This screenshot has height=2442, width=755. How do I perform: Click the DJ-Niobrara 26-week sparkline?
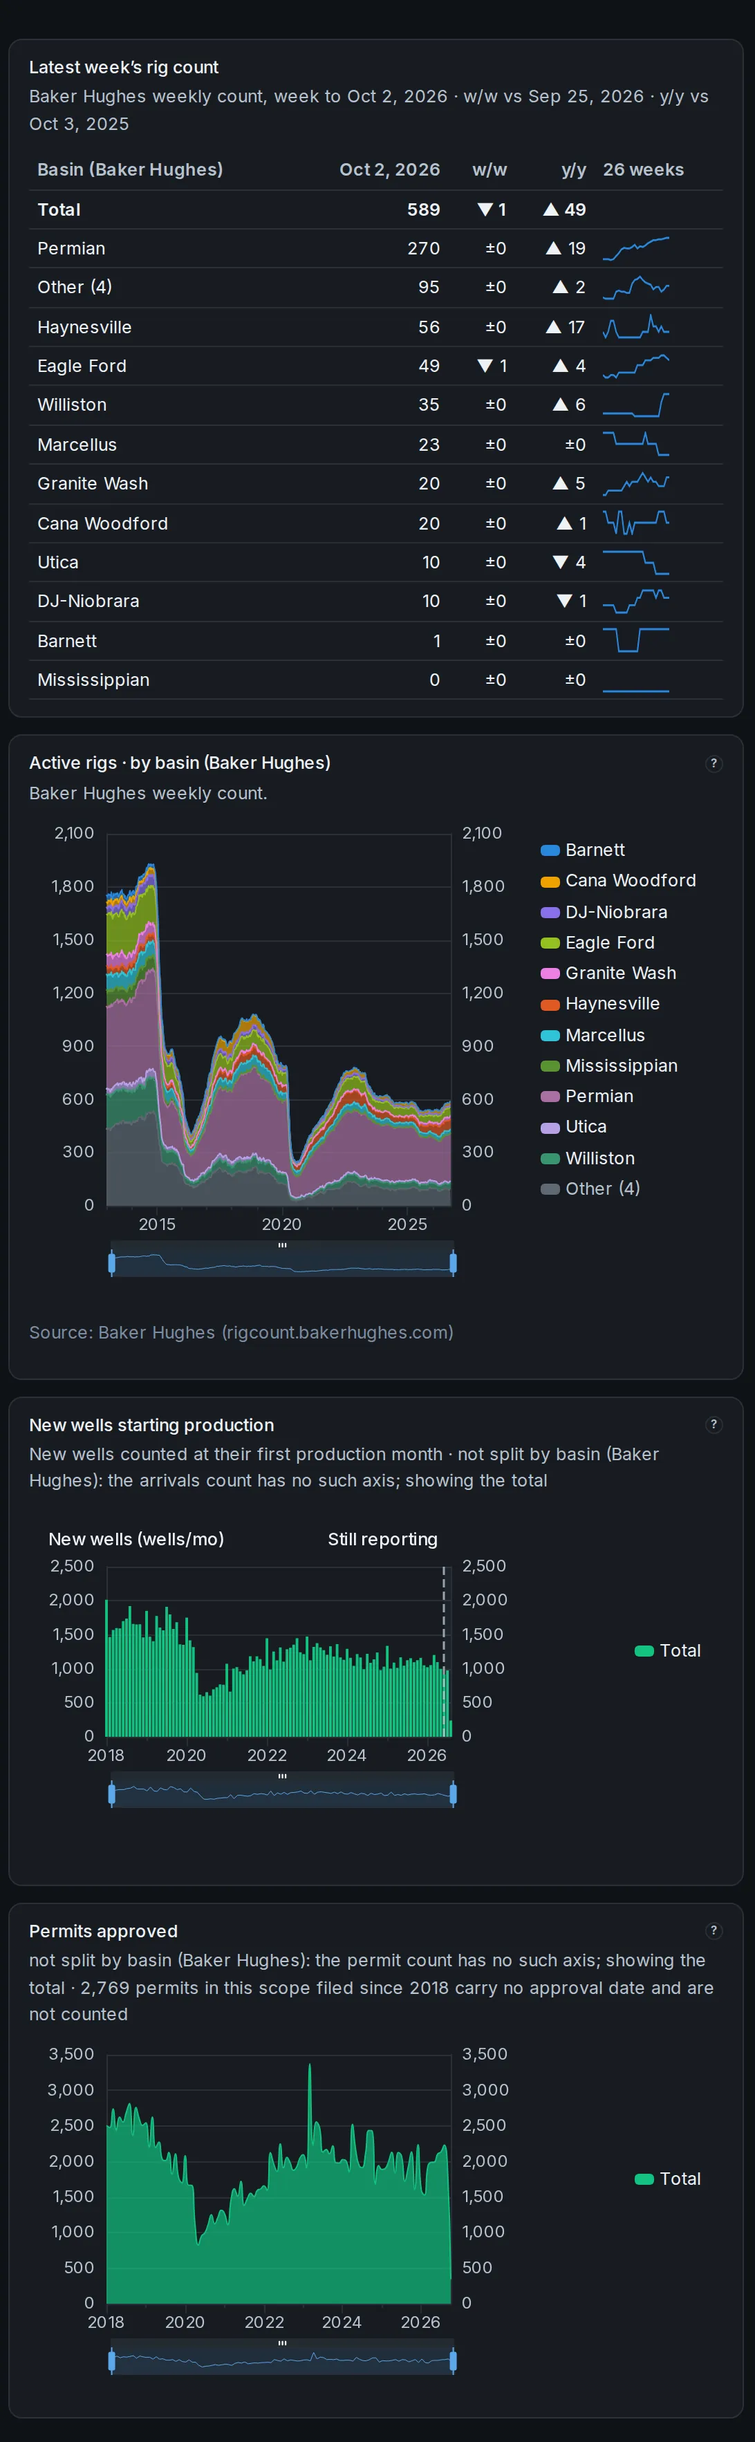635,601
